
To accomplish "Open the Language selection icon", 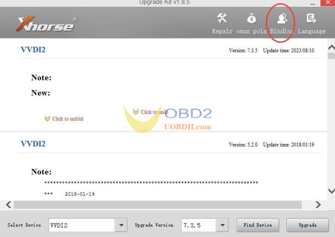I will pos(311,19).
